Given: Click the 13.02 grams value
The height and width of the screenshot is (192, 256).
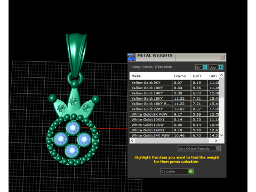Looking at the screenshot, I should [179, 109].
